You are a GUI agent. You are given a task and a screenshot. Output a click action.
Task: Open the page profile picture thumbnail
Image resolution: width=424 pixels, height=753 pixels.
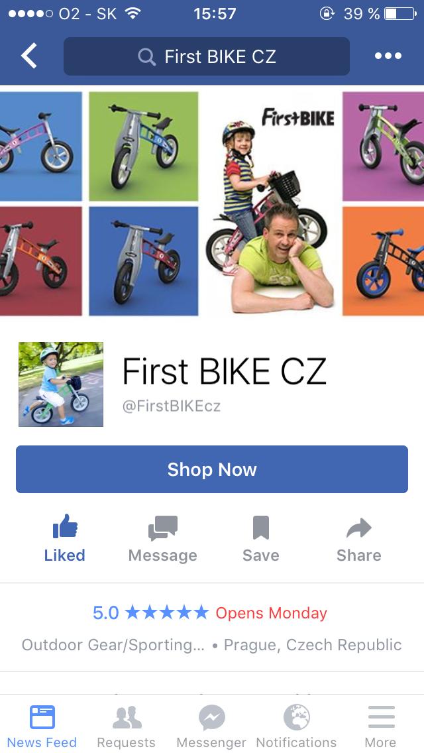coord(61,384)
